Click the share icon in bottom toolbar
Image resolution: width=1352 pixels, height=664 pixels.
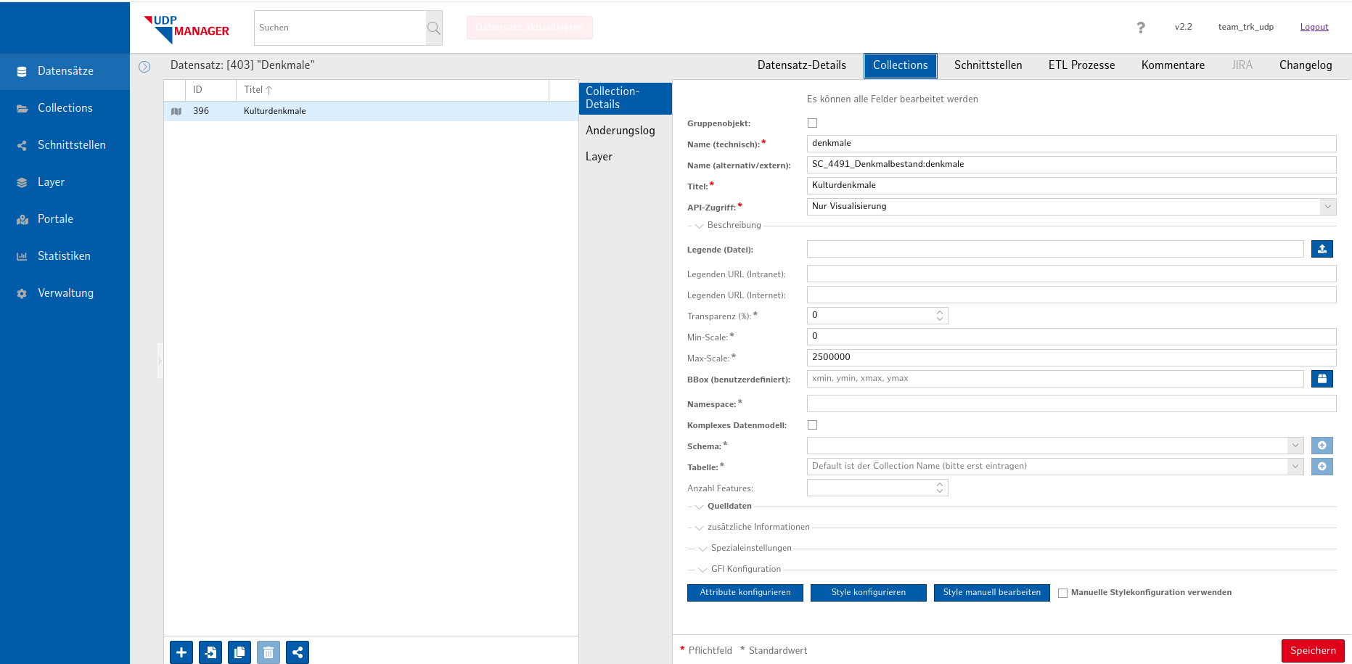point(298,652)
